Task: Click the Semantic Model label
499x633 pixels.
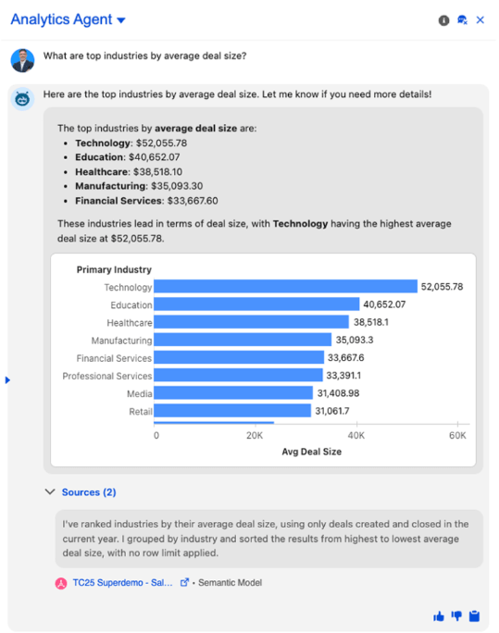Action: point(230,582)
